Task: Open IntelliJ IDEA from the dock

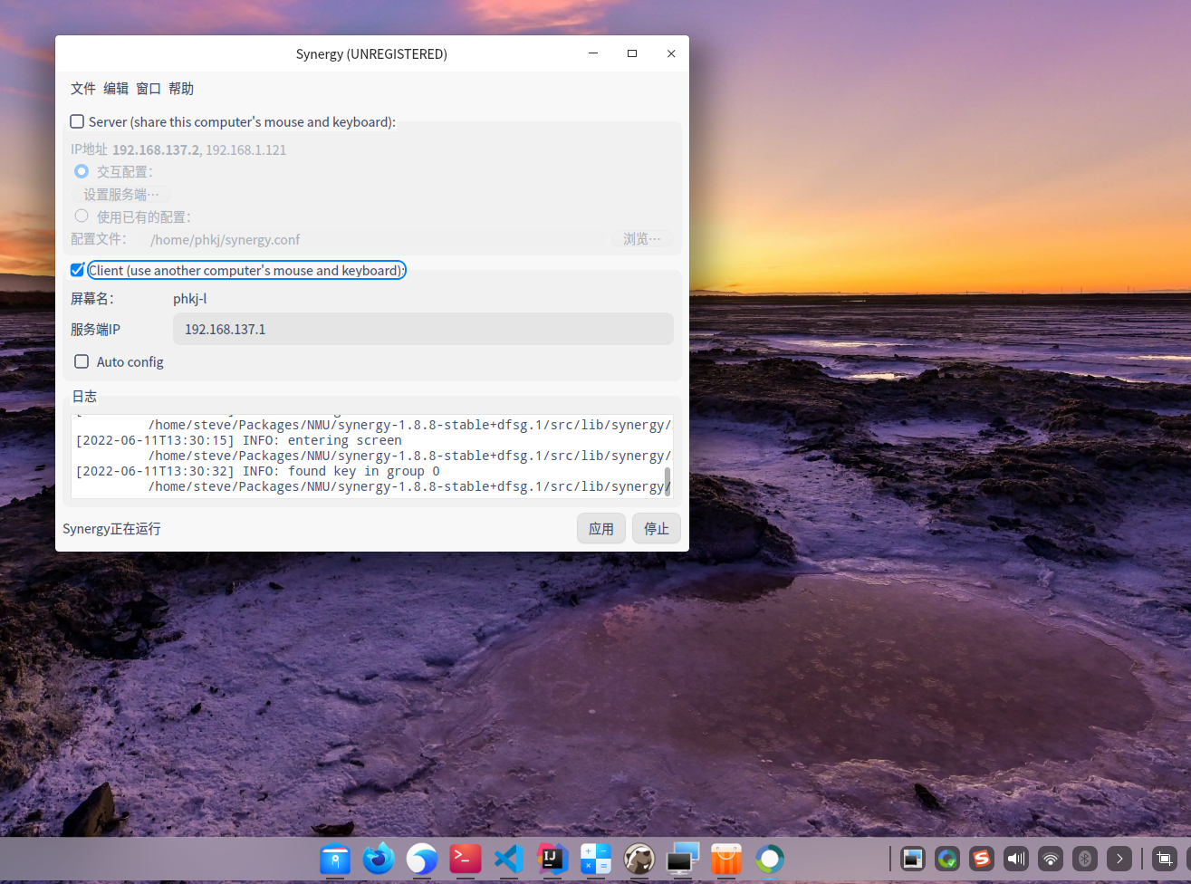Action: click(552, 859)
